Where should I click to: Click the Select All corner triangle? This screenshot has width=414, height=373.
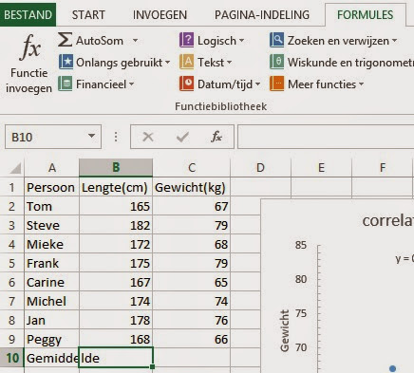coord(15,168)
